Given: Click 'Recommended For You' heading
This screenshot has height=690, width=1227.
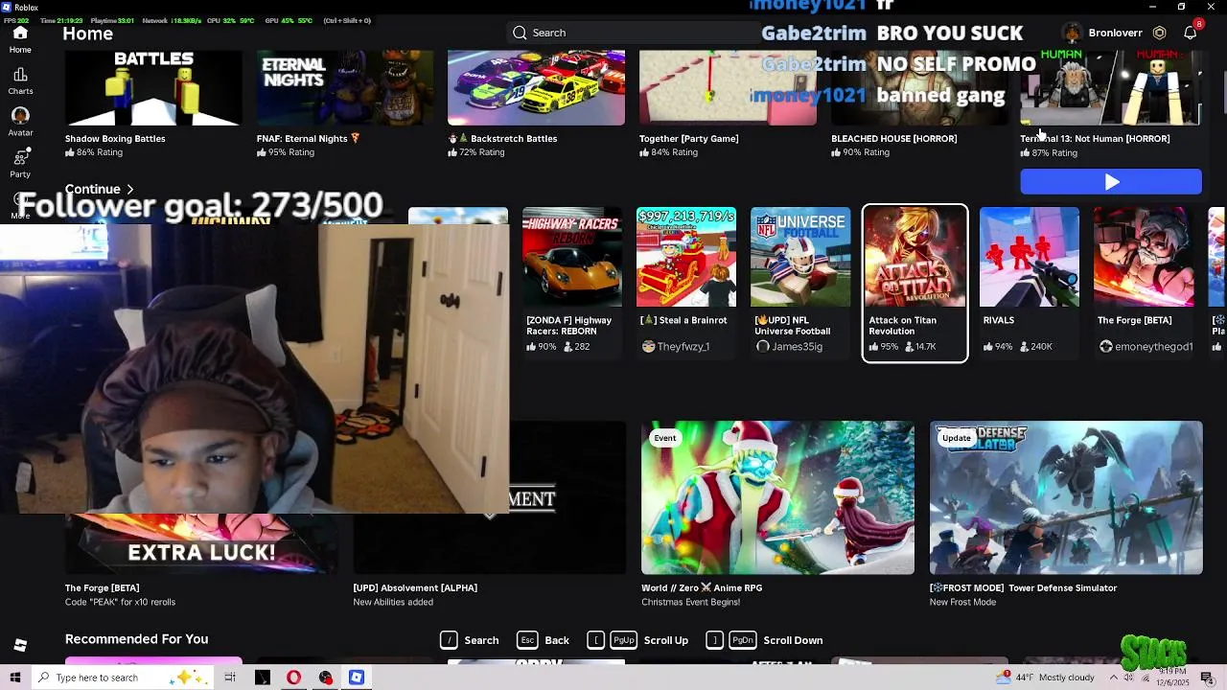Looking at the screenshot, I should click(136, 639).
